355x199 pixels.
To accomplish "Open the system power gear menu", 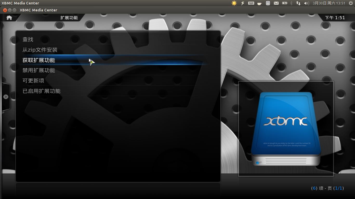I will [x=351, y=3].
